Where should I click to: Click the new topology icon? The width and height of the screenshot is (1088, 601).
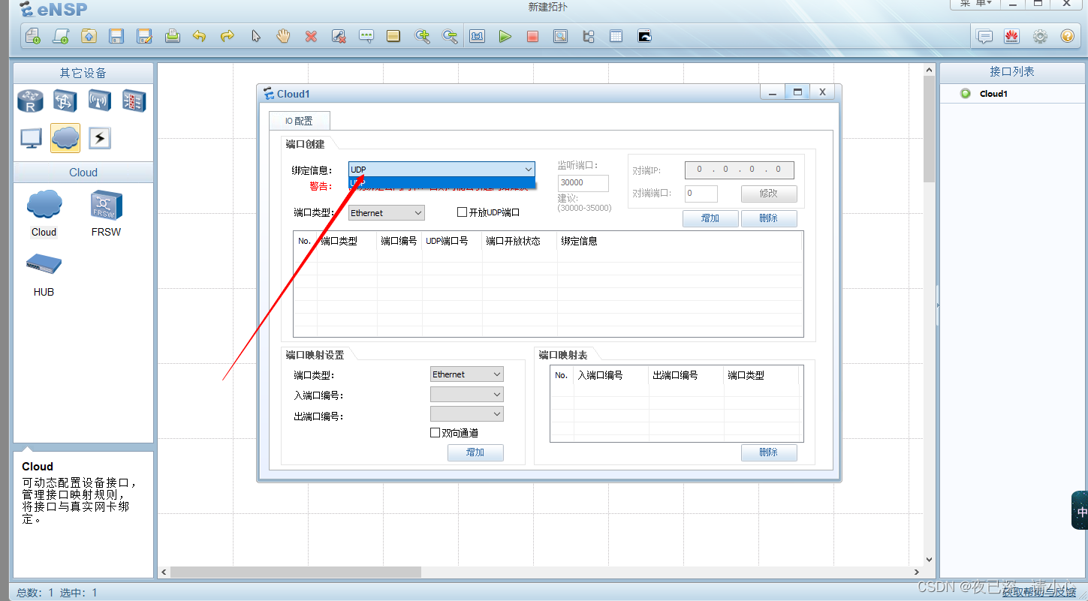click(33, 36)
